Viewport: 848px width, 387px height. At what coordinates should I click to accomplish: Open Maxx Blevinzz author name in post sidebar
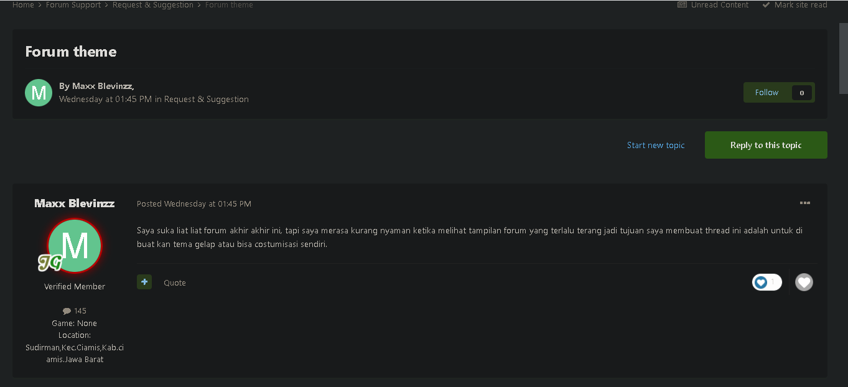(x=75, y=203)
